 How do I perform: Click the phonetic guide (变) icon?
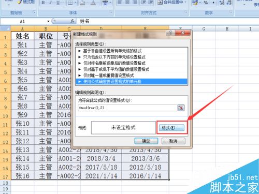[105, 3]
